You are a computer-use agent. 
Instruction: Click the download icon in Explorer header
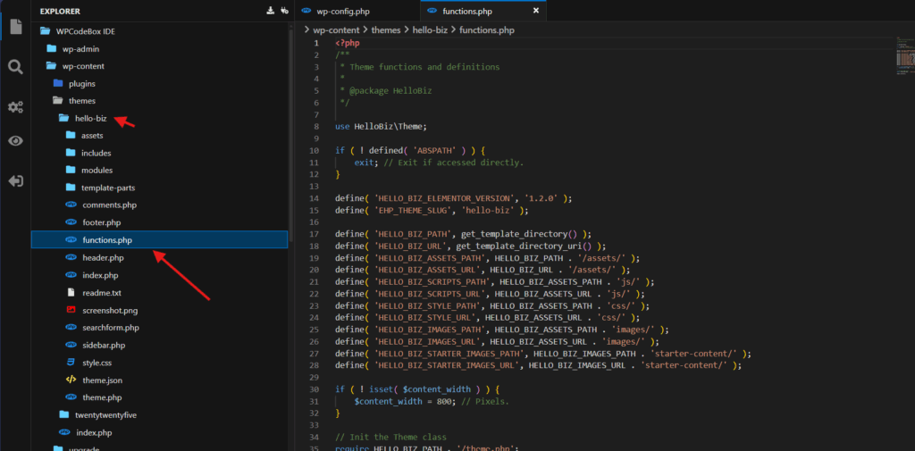pyautogui.click(x=270, y=11)
